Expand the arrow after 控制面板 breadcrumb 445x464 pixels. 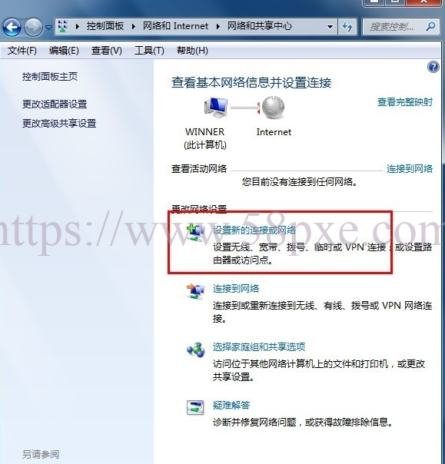134,27
